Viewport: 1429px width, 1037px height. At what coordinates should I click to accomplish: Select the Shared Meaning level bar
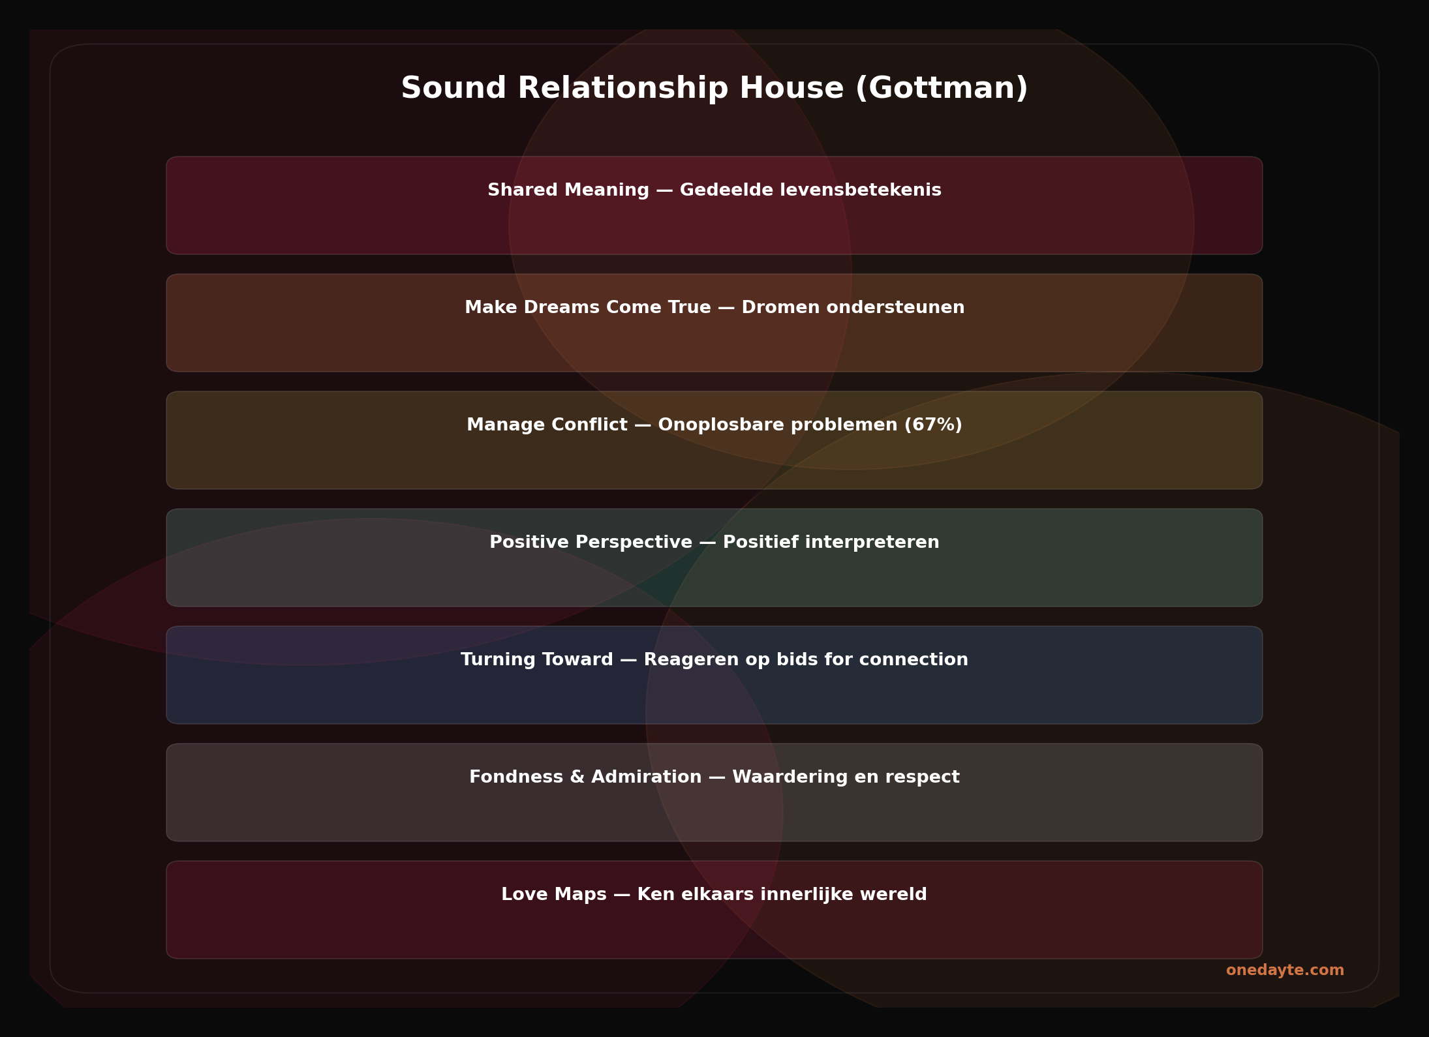tap(714, 205)
